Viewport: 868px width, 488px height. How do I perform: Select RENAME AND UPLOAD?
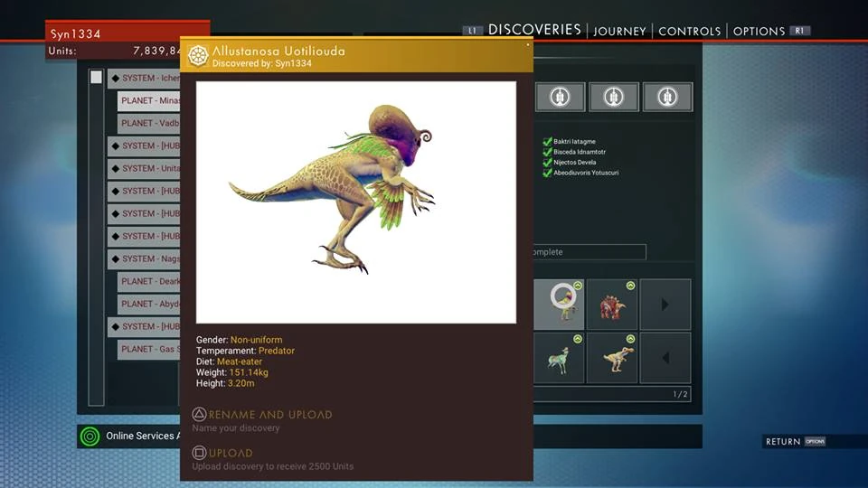[270, 415]
